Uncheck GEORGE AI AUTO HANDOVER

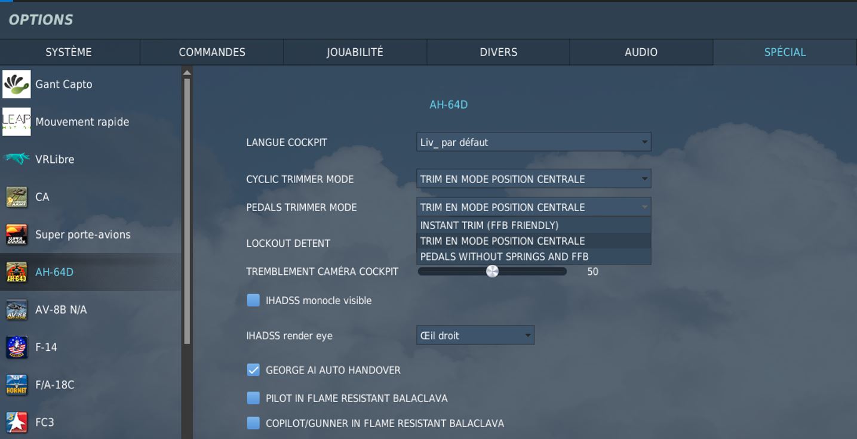[253, 370]
